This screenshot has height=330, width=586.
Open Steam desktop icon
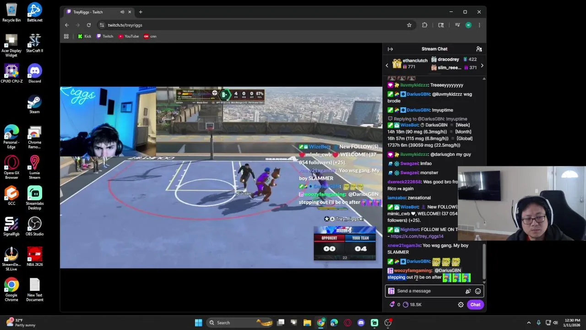click(x=34, y=104)
